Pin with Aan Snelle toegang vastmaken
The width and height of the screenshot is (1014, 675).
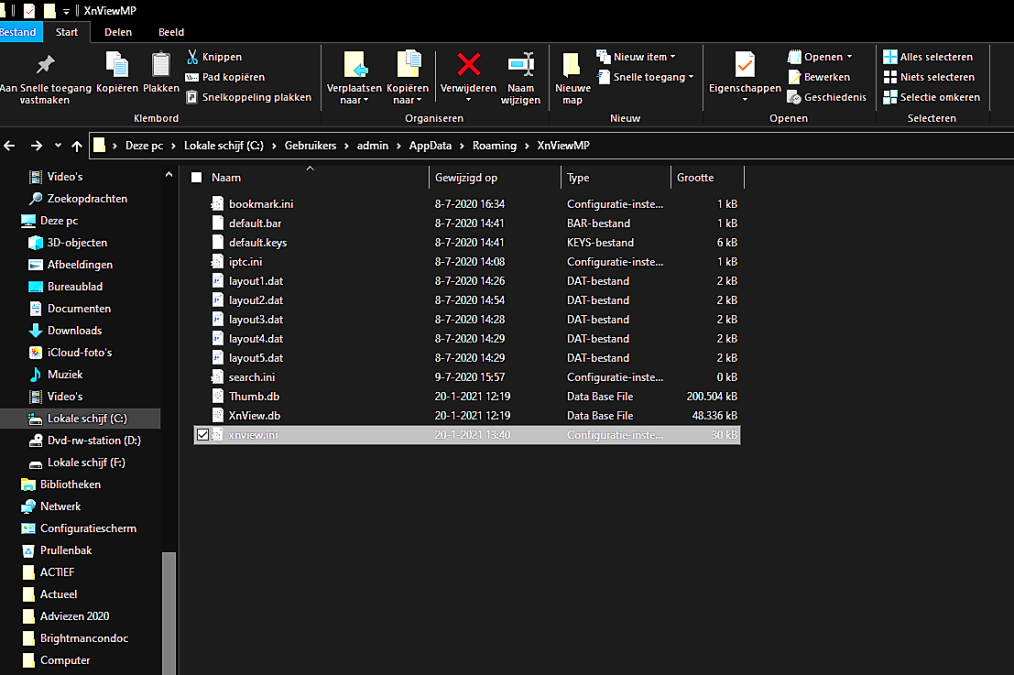pyautogui.click(x=44, y=65)
